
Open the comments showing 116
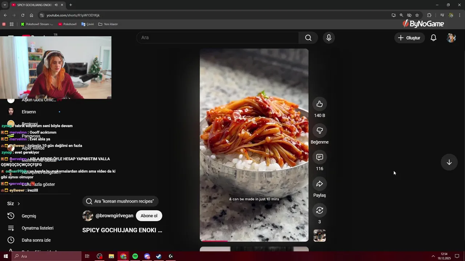click(x=320, y=157)
